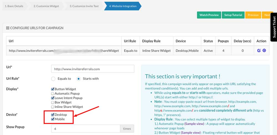Click the 'Url Rule' column header

pyautogui.click(x=130, y=41)
